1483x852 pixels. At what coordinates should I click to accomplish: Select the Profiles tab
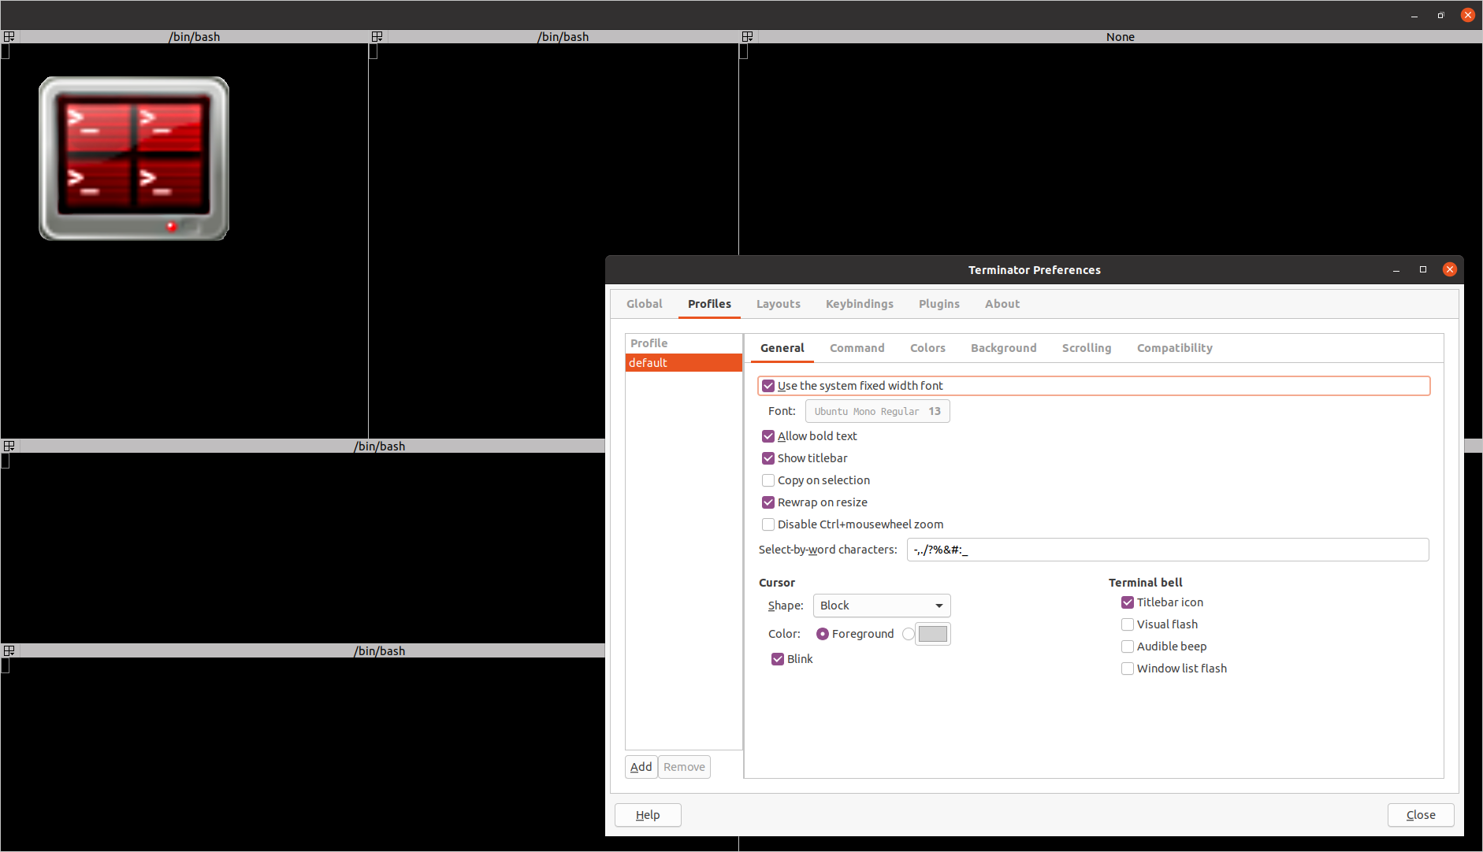(x=709, y=304)
